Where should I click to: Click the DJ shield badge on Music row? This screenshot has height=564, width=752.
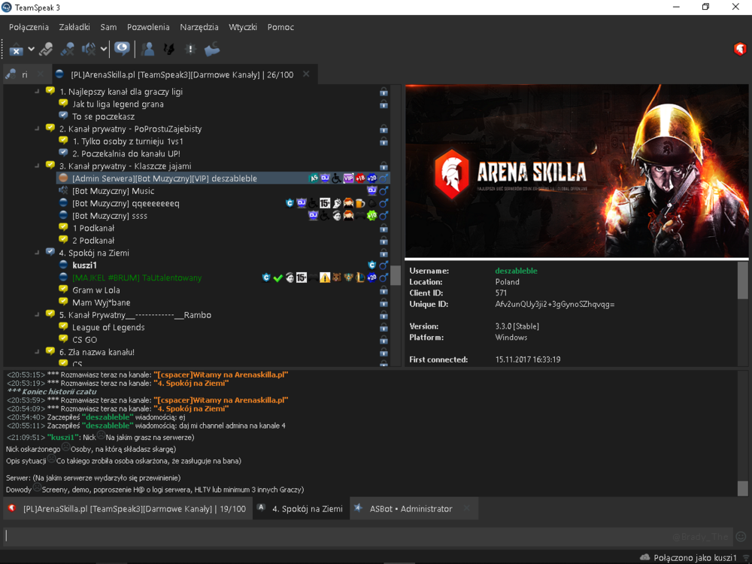[371, 191]
